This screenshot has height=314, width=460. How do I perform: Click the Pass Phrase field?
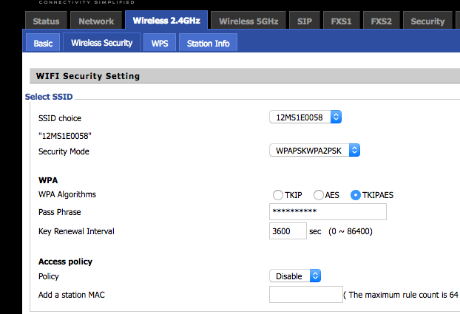328,212
